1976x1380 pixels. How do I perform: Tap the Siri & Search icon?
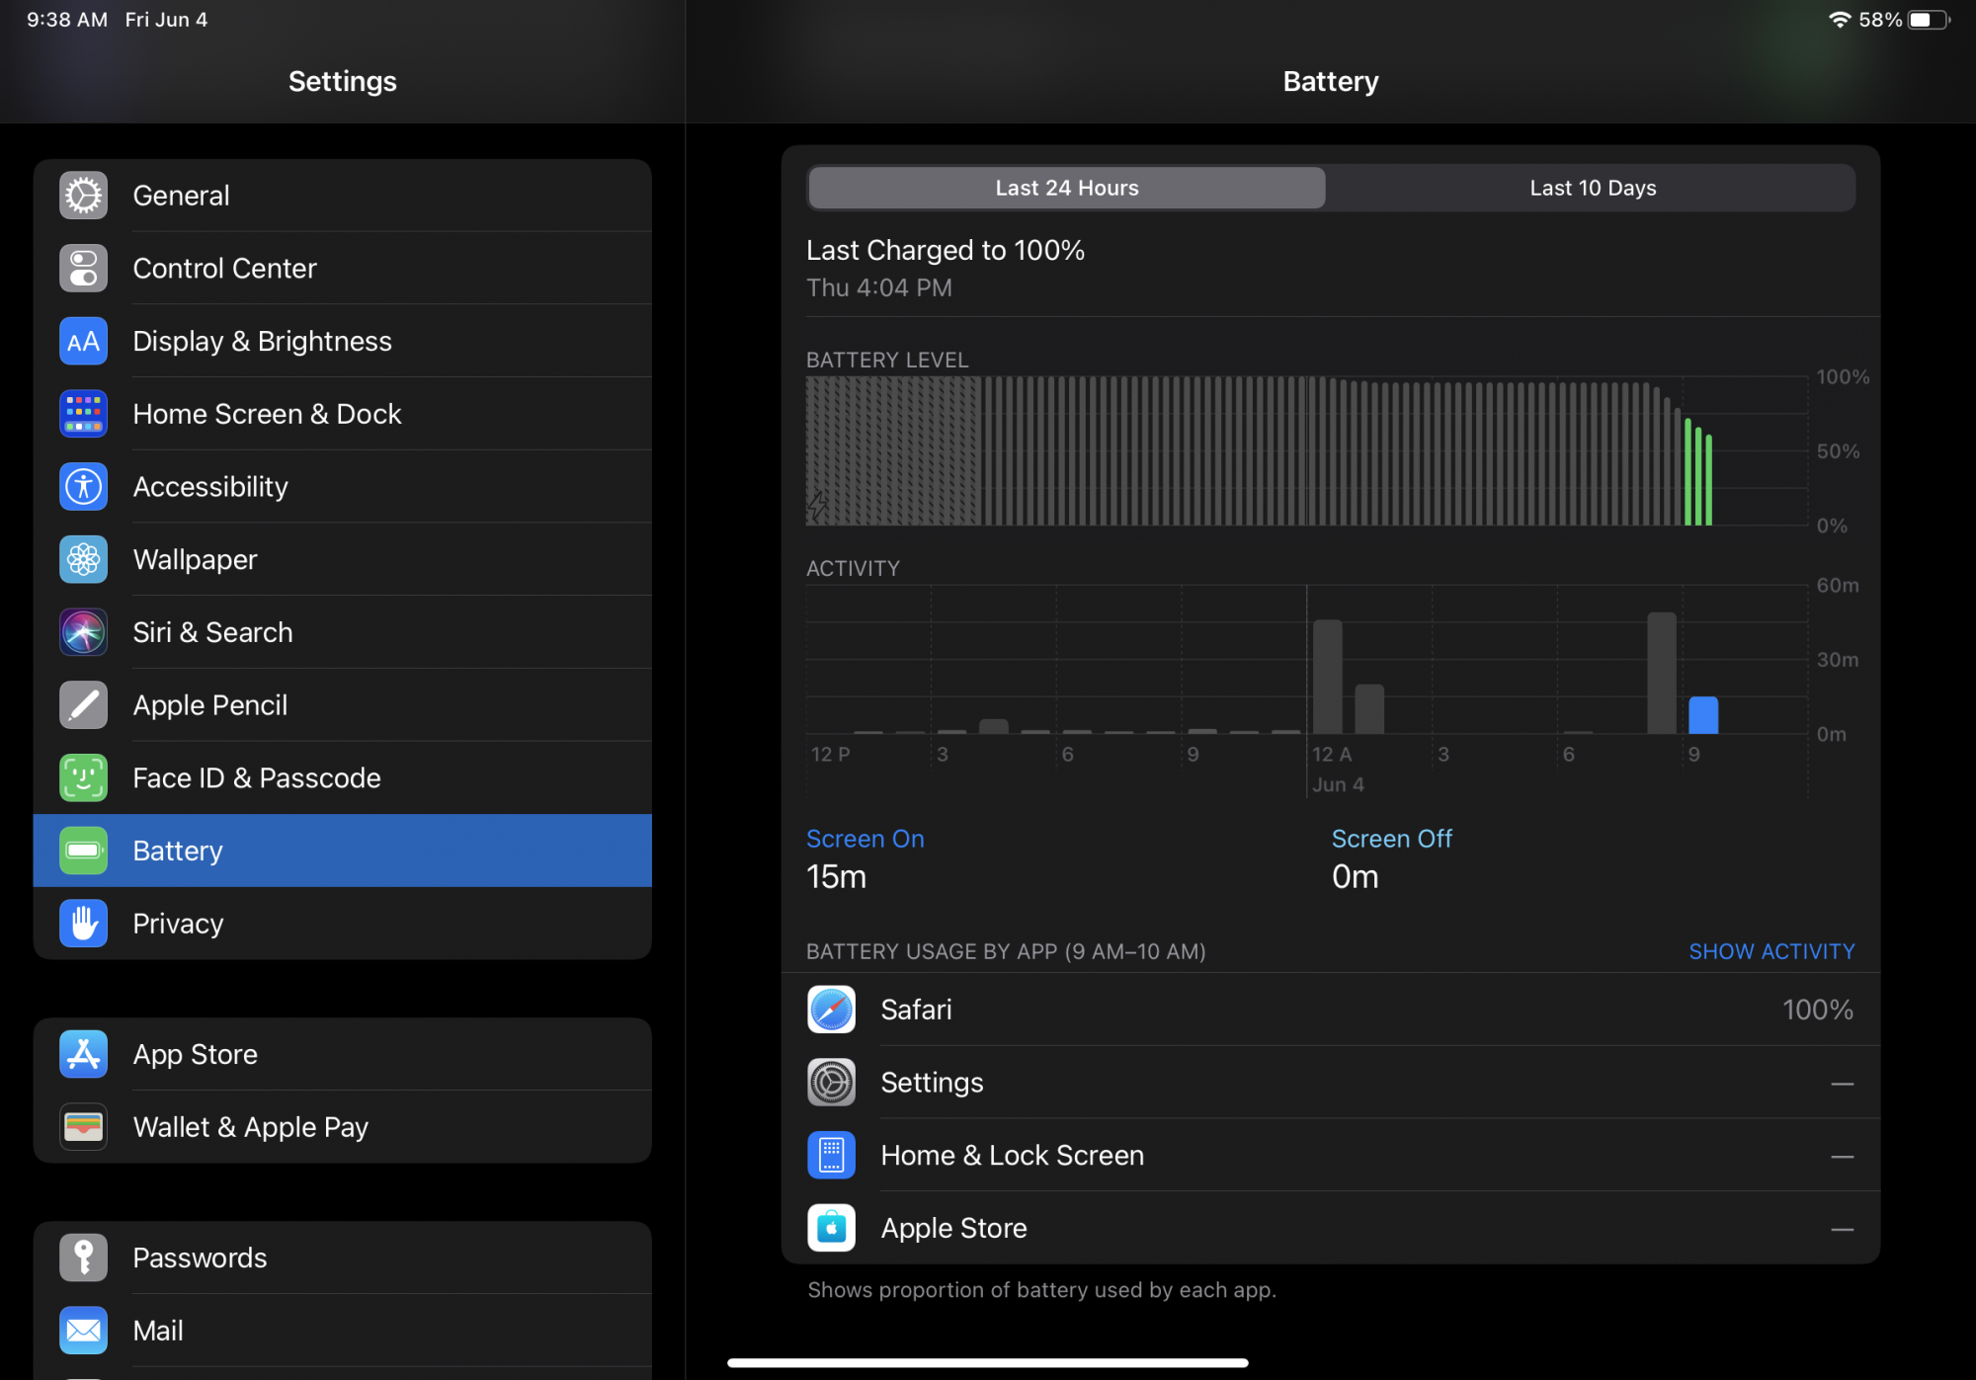click(x=84, y=632)
